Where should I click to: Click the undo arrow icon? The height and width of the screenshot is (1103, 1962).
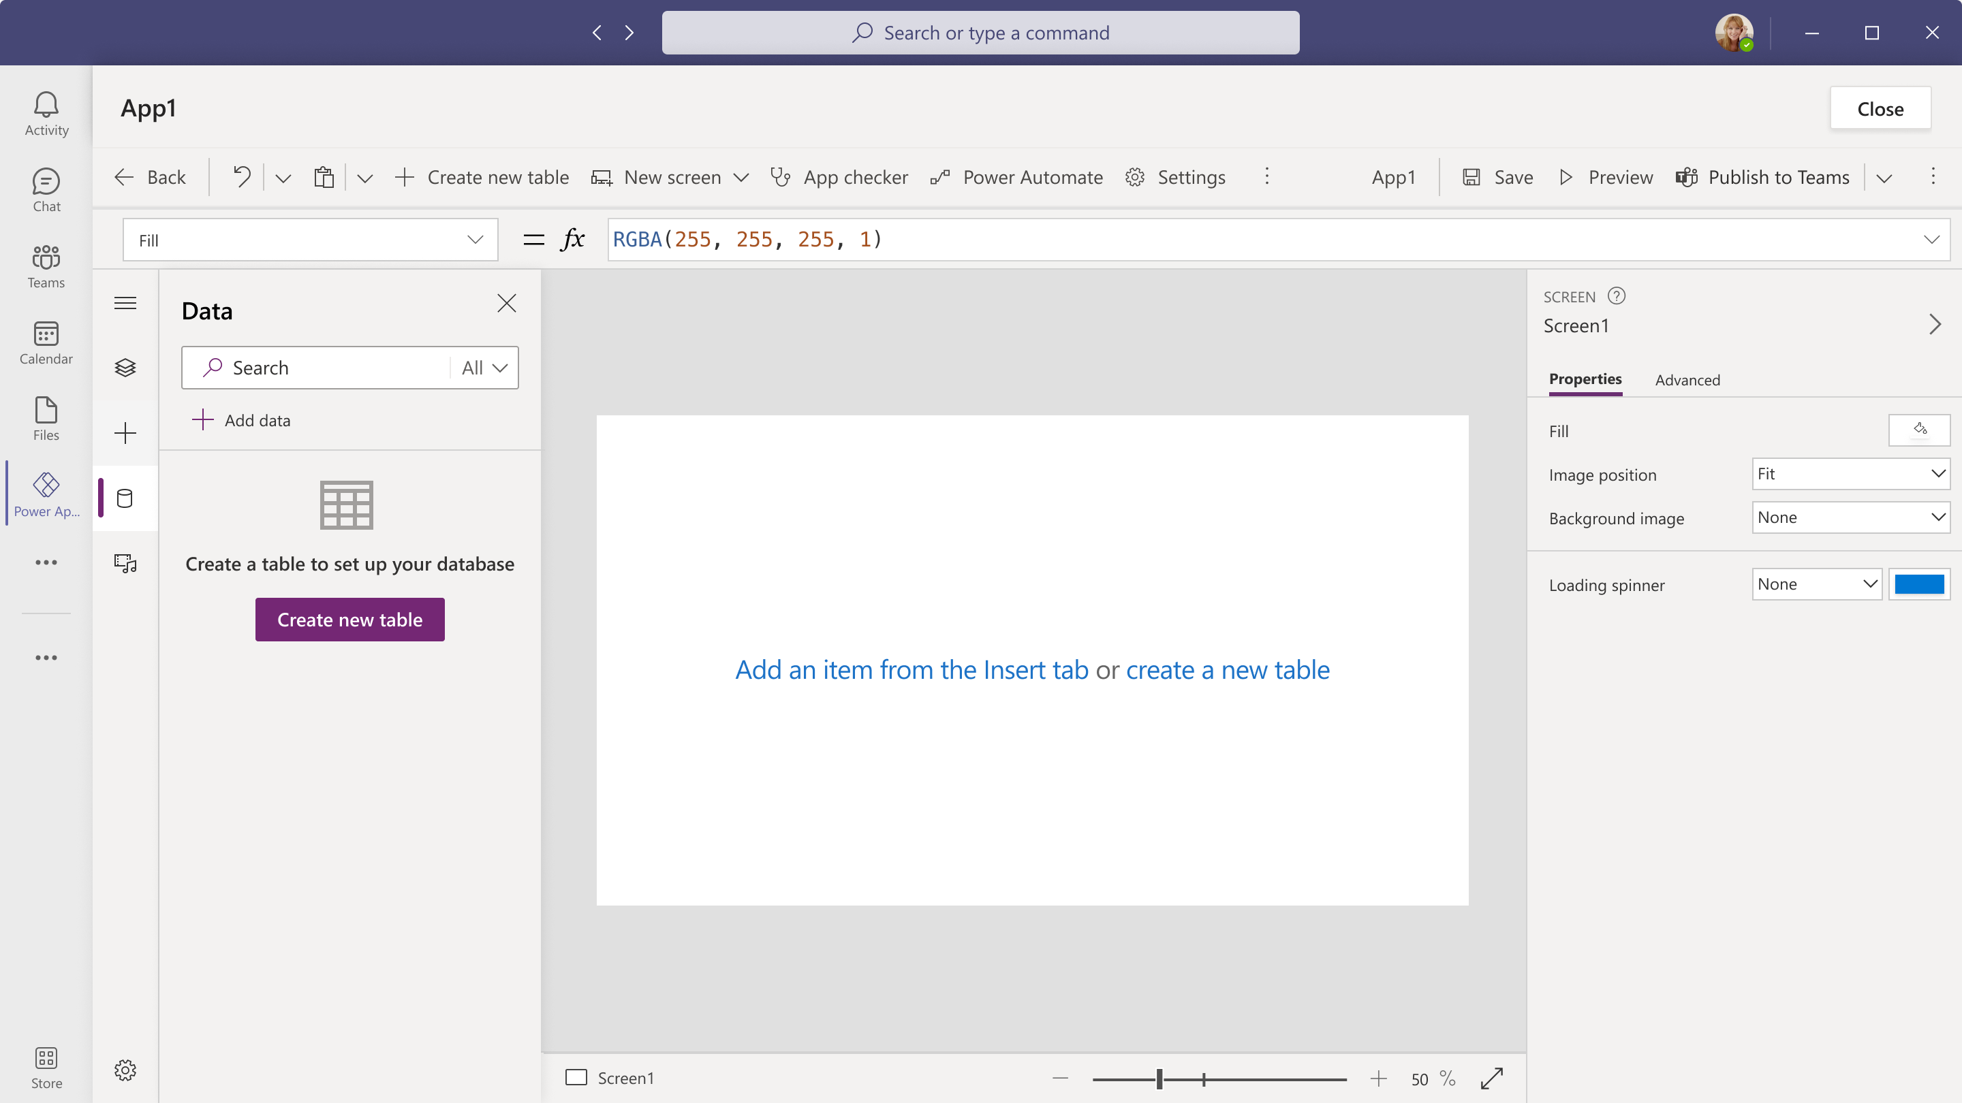click(241, 177)
